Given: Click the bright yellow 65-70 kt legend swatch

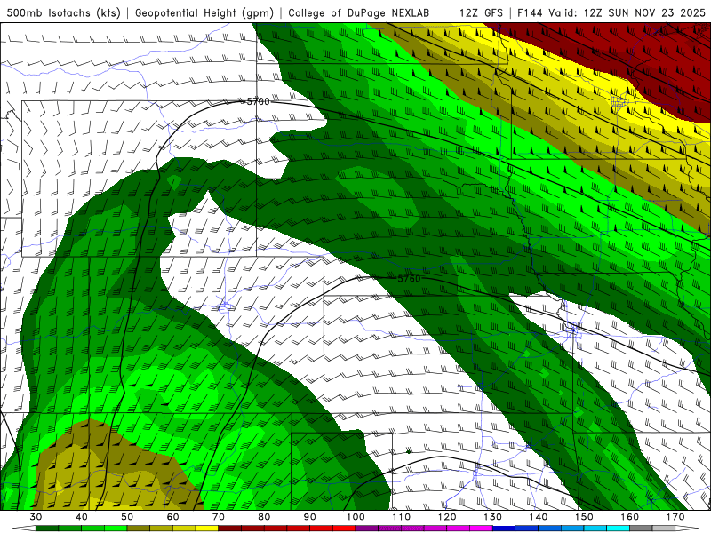Looking at the screenshot, I should coord(207,529).
